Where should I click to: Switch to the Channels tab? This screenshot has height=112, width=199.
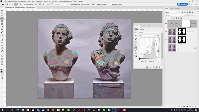tap(171, 9)
